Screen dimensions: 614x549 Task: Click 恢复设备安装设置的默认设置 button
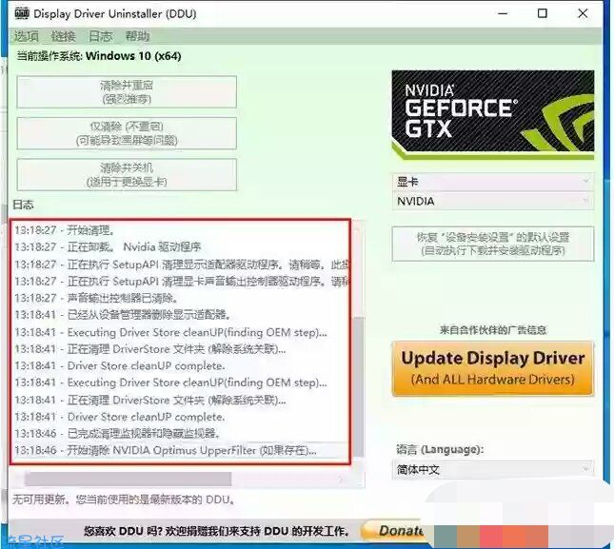click(x=492, y=244)
